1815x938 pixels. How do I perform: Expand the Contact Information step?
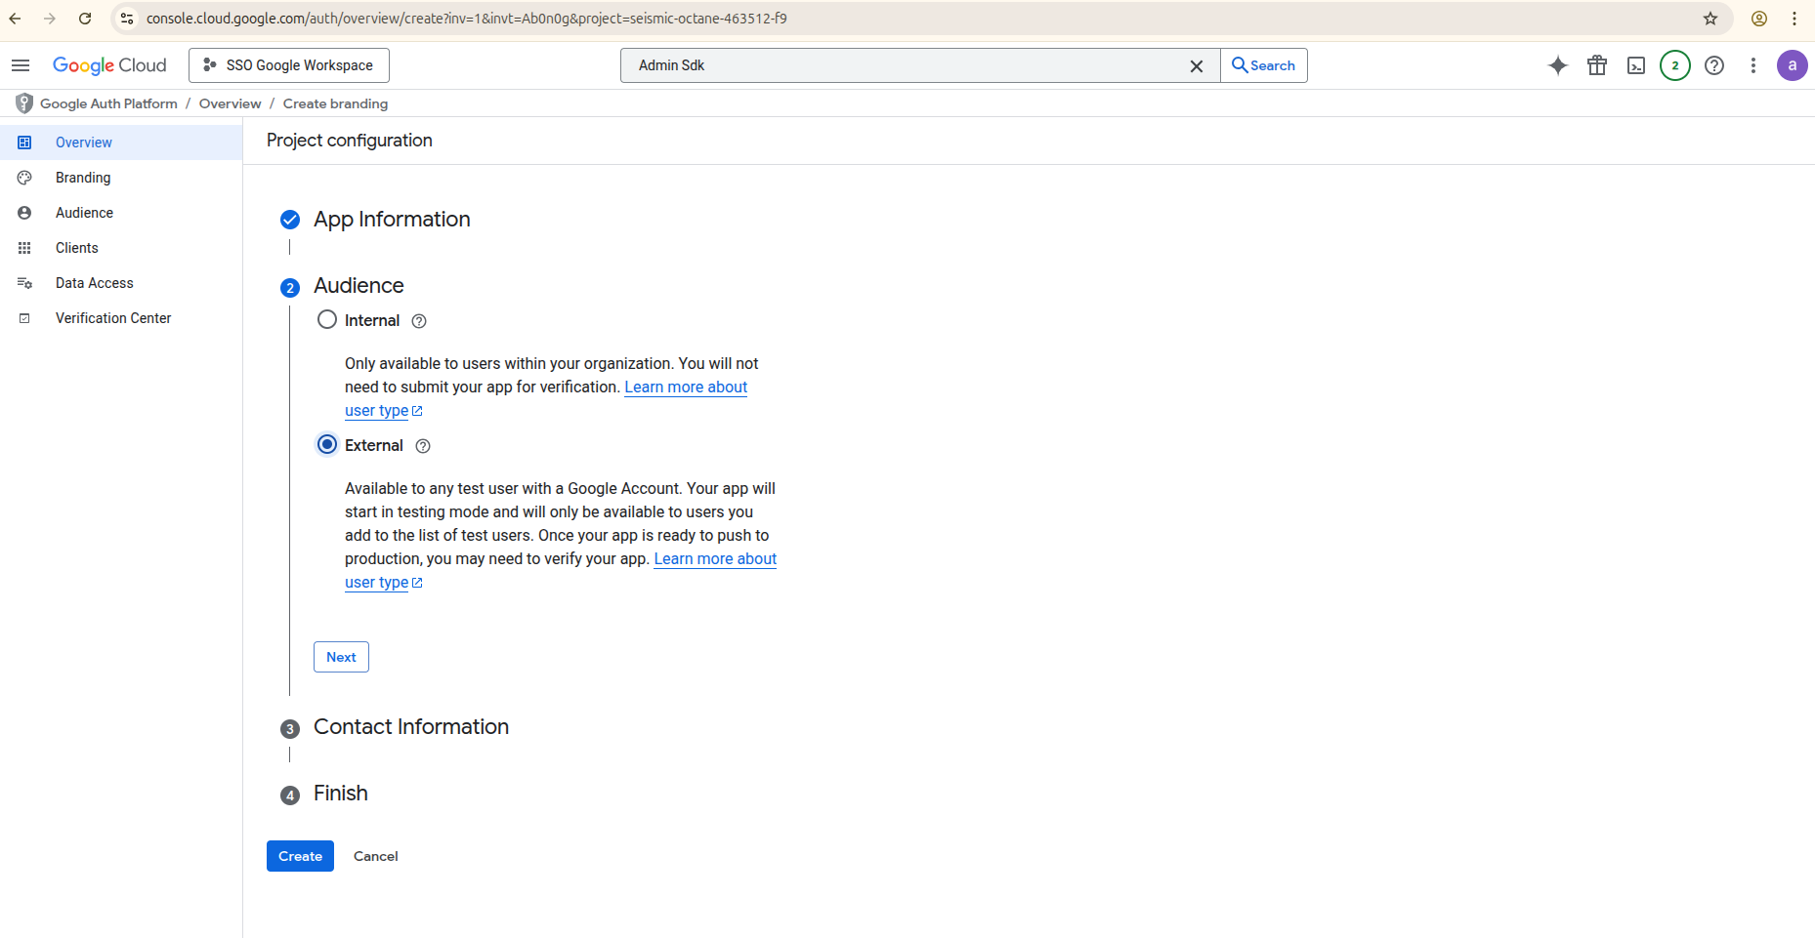[x=410, y=727]
